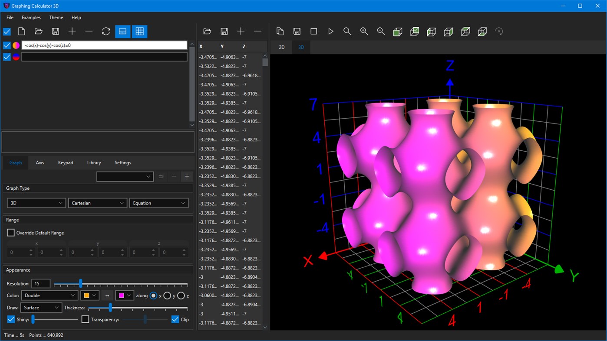Open the Cartesian coordinate system dropdown

[x=97, y=202]
